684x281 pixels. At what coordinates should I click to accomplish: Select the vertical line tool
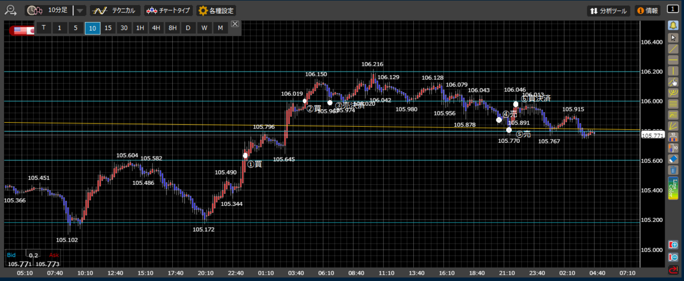(674, 71)
